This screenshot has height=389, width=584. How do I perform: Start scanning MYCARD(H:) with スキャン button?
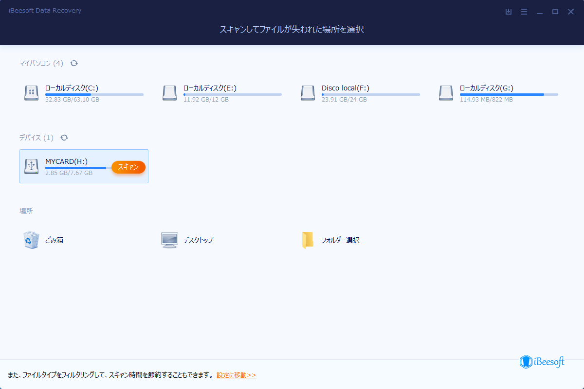click(128, 167)
